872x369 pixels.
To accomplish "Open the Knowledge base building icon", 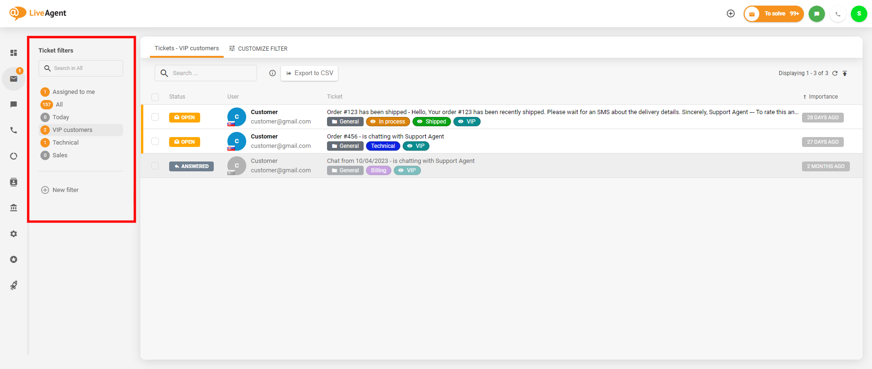I will click(x=14, y=208).
